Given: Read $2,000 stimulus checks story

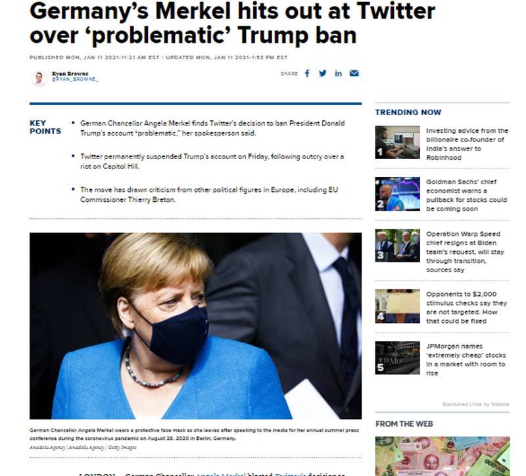Looking at the screenshot, I should [466, 307].
